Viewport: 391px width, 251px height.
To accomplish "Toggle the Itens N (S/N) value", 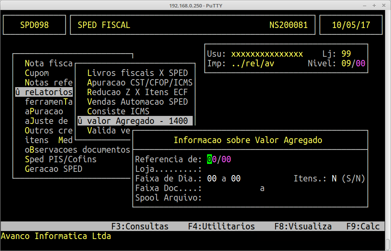I will point(334,179).
